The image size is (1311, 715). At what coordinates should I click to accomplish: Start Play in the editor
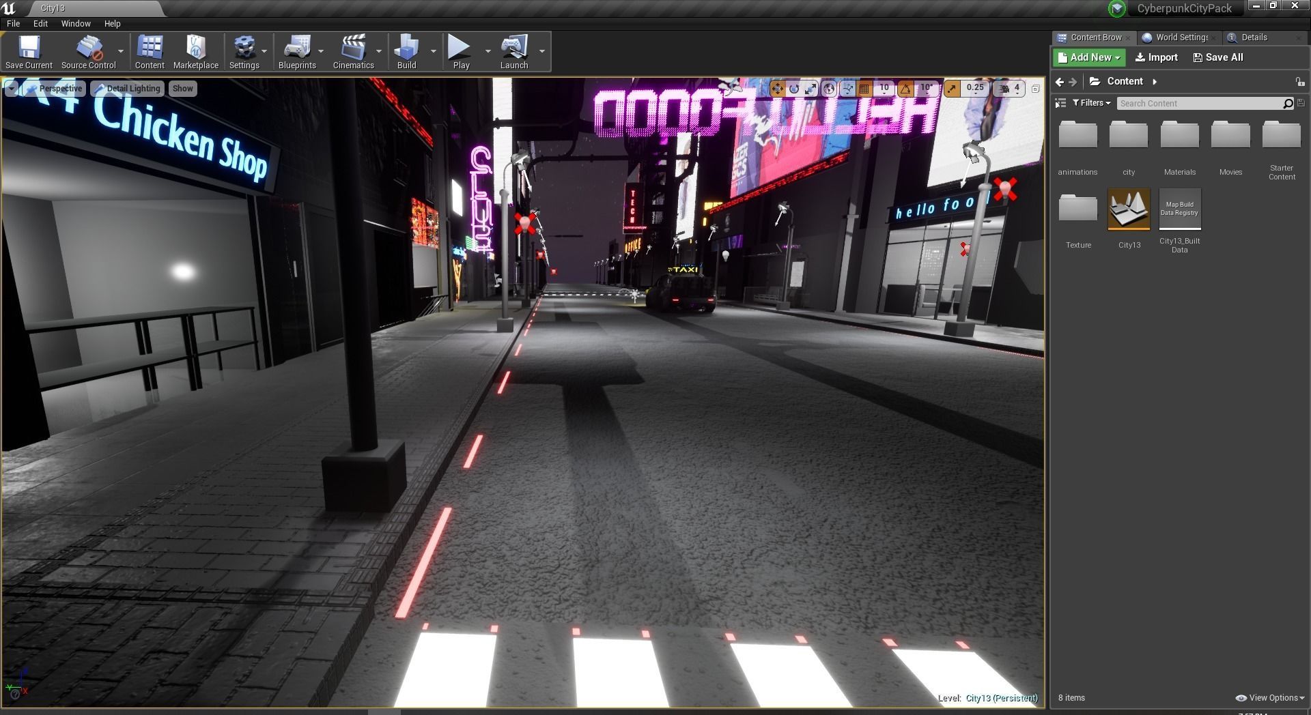(461, 52)
